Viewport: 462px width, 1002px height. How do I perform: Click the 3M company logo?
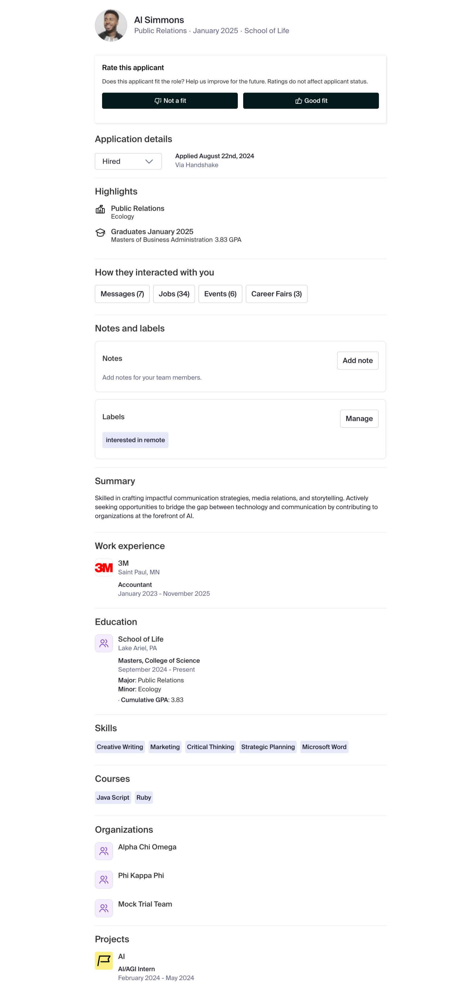tap(104, 567)
